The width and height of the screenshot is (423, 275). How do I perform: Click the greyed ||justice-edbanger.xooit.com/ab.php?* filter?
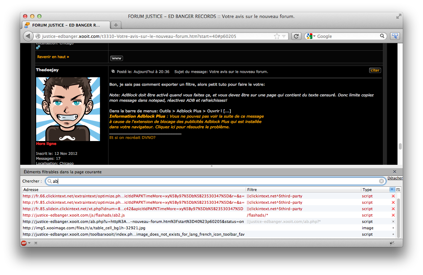tap(284, 221)
